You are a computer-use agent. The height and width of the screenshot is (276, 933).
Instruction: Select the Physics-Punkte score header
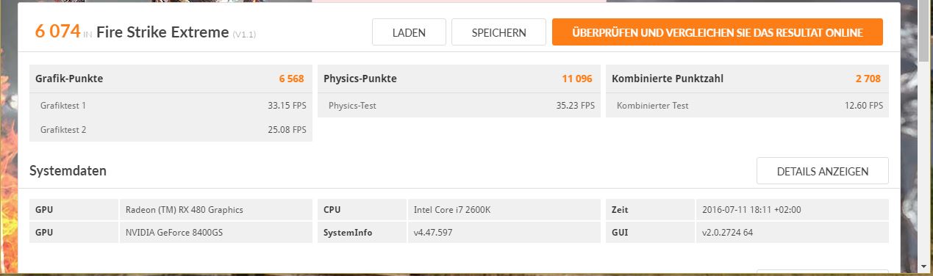tap(459, 79)
